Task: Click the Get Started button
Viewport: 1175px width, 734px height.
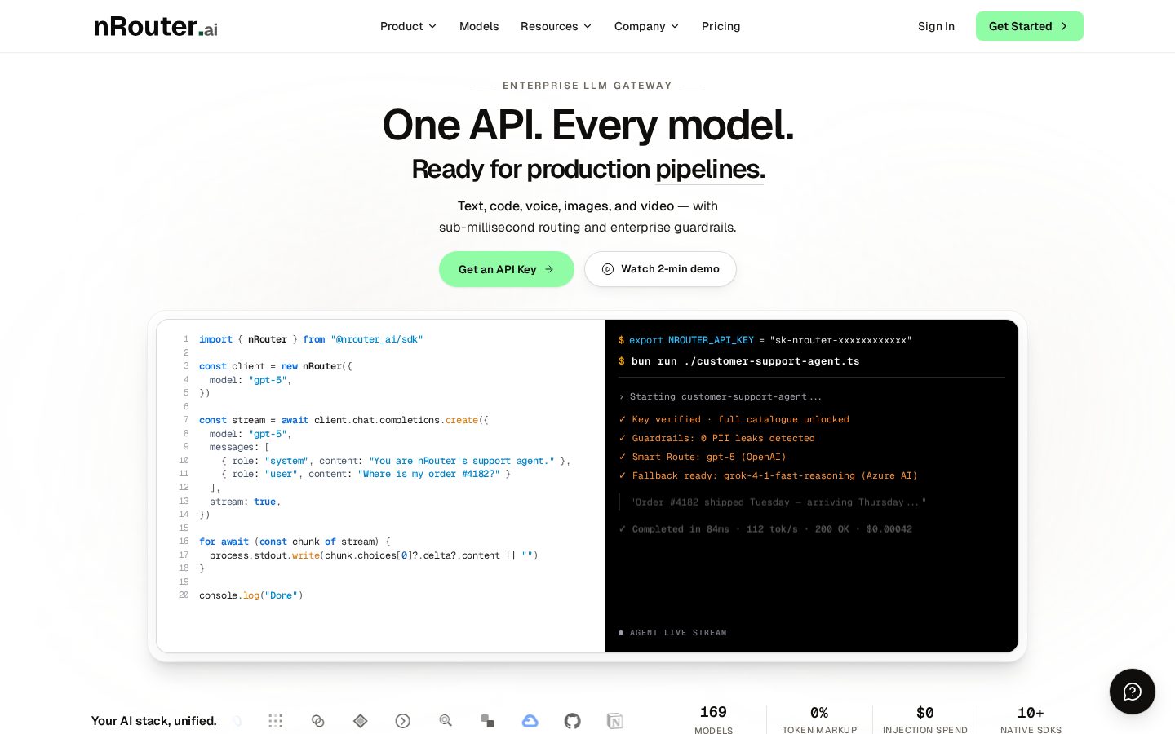Action: coord(1030,26)
